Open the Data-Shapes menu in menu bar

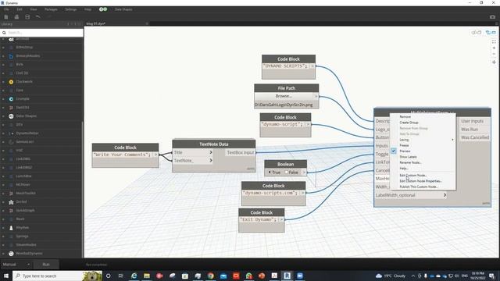click(123, 9)
